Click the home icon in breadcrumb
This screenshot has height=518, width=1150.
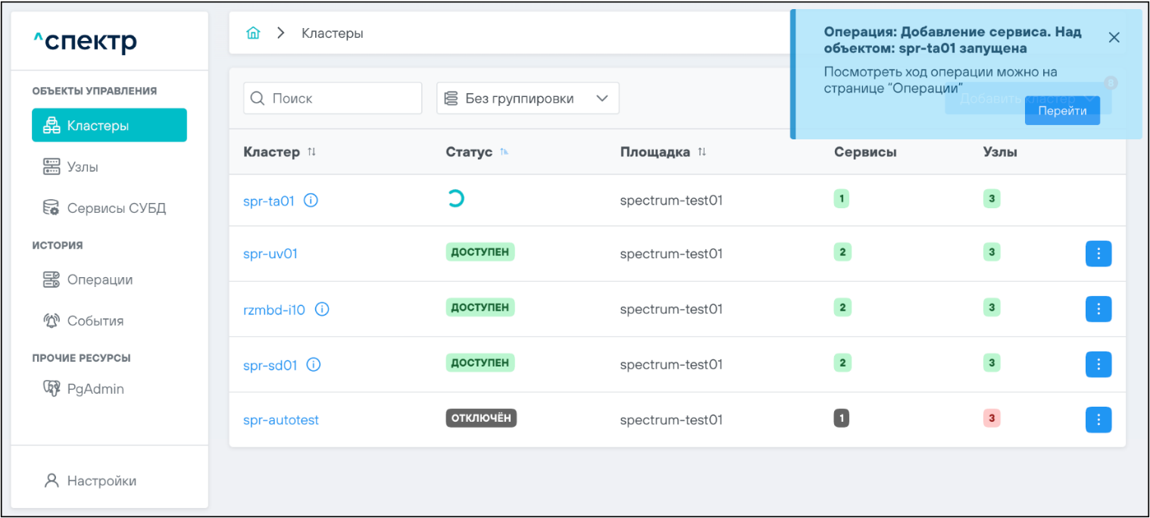tap(253, 33)
